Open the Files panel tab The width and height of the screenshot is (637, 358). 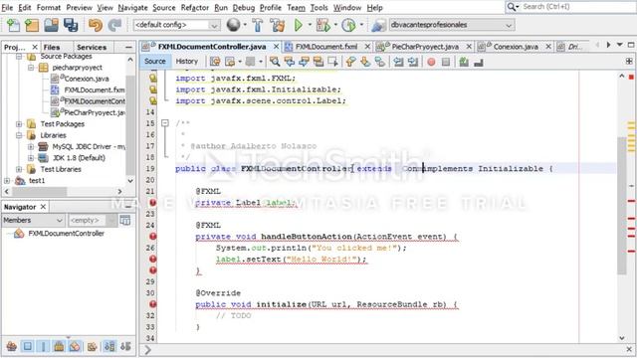(x=52, y=47)
